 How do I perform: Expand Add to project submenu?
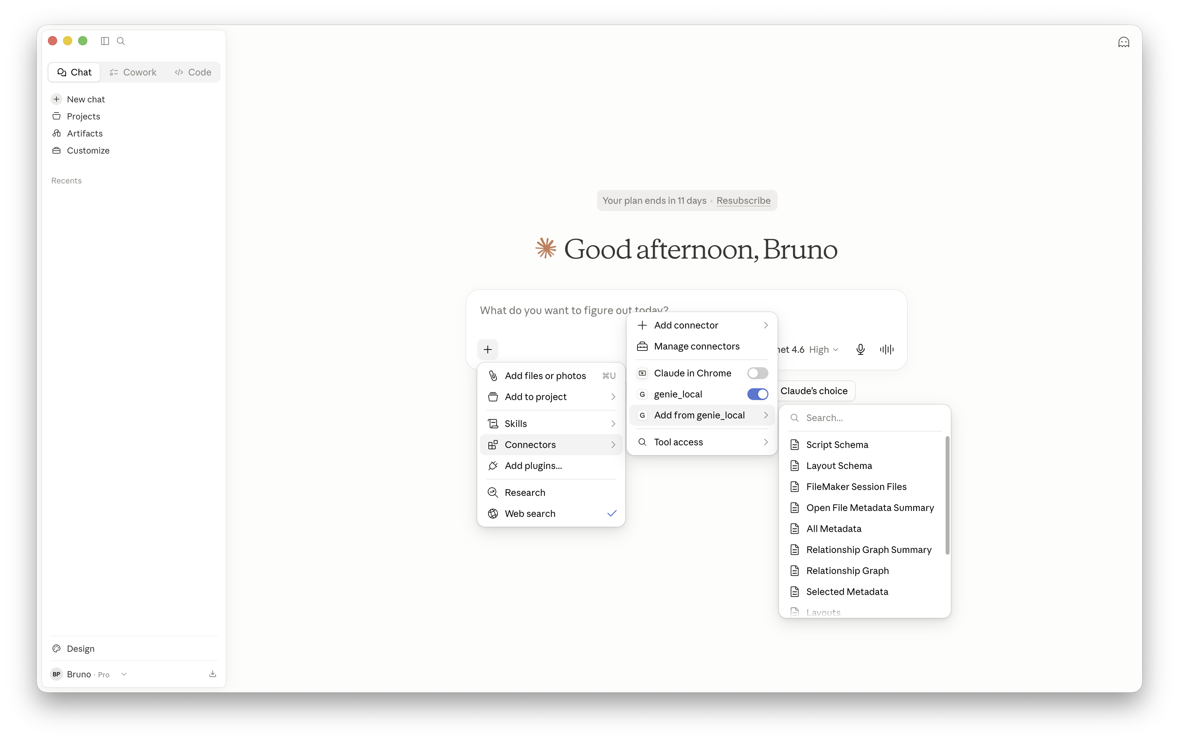pos(551,397)
